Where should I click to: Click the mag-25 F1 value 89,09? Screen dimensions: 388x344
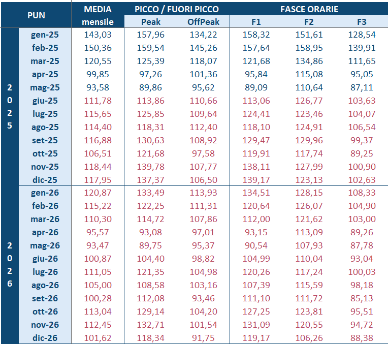(255, 87)
